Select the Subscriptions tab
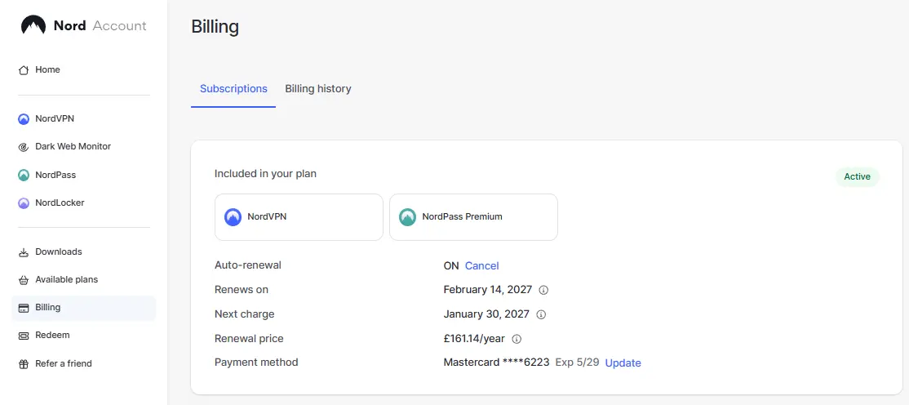This screenshot has width=909, height=405. (x=233, y=89)
